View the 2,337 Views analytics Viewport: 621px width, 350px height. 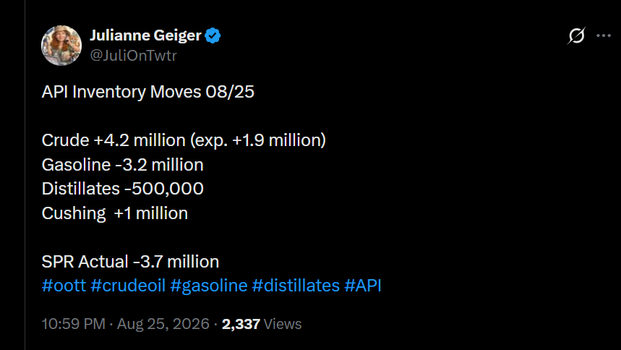(x=262, y=324)
